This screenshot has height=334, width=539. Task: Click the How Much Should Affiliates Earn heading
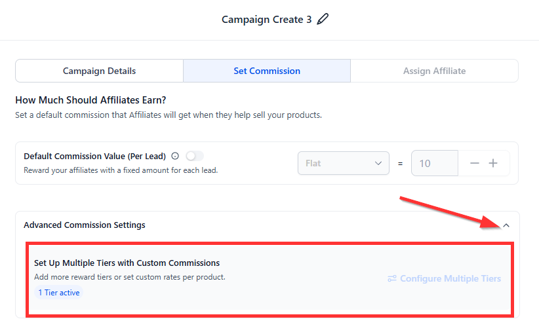tap(90, 100)
